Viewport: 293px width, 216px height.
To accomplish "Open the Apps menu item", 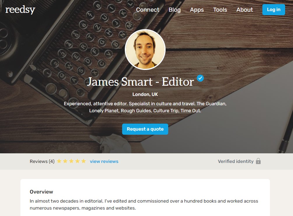I will (197, 10).
